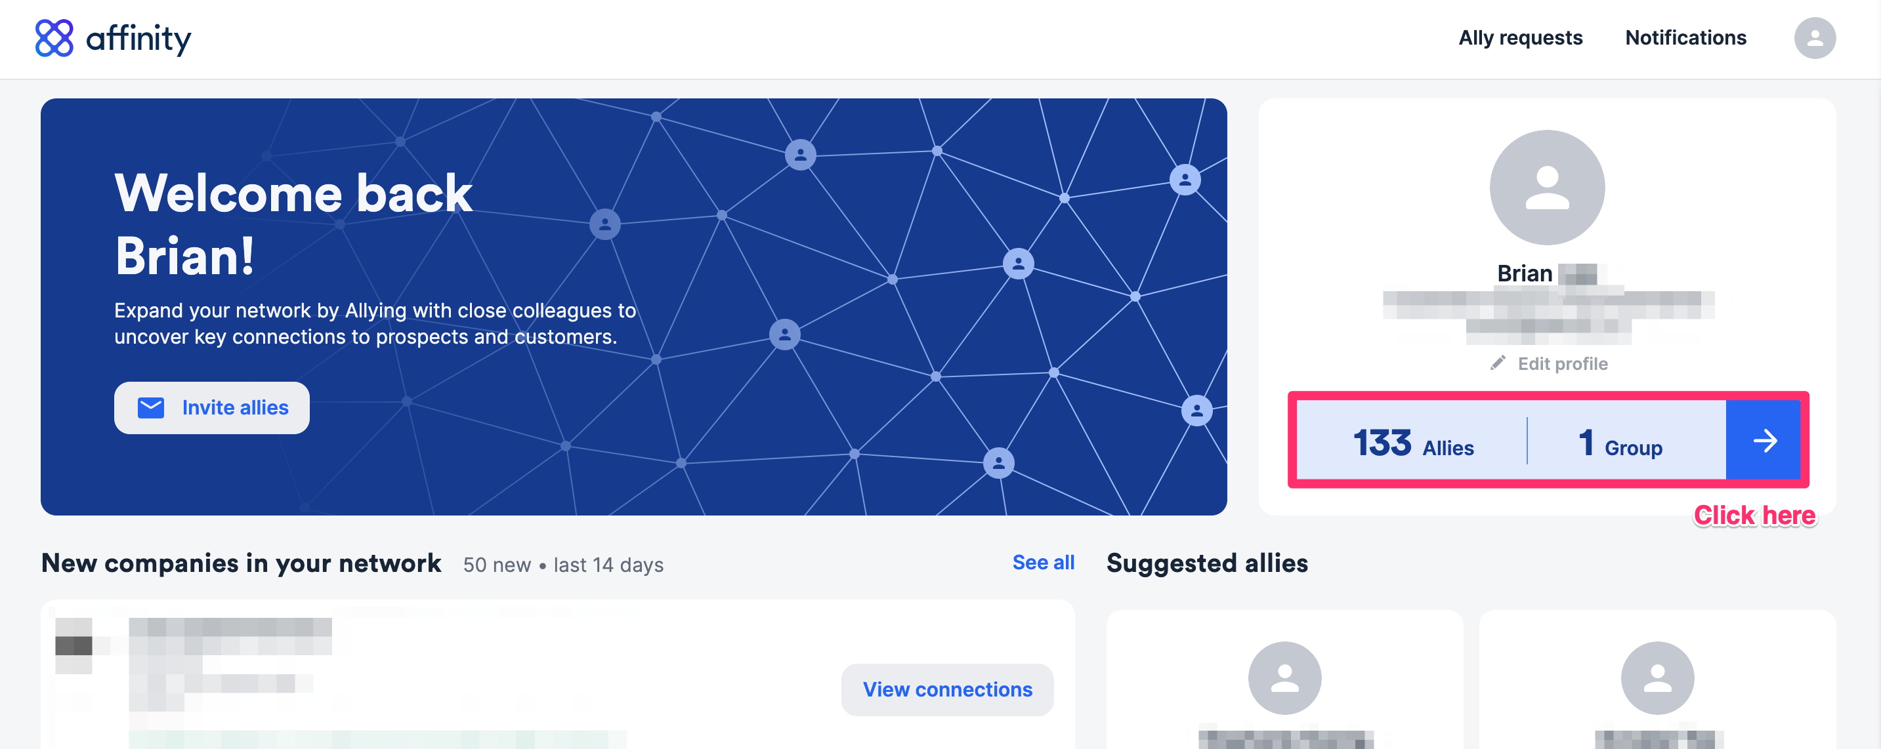Click the Suggested allies heading
The height and width of the screenshot is (749, 1881).
pyautogui.click(x=1207, y=563)
